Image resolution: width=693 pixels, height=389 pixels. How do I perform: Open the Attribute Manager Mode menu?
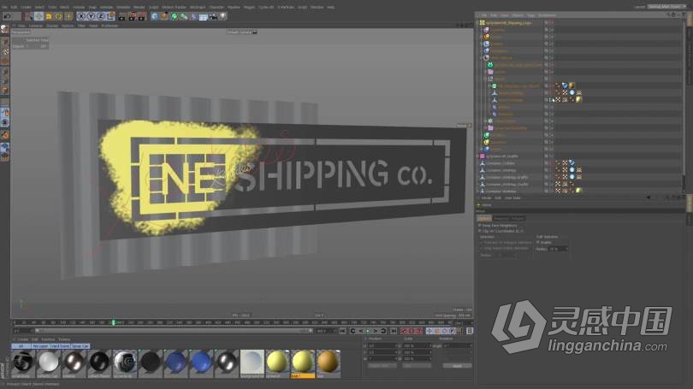[486, 197]
